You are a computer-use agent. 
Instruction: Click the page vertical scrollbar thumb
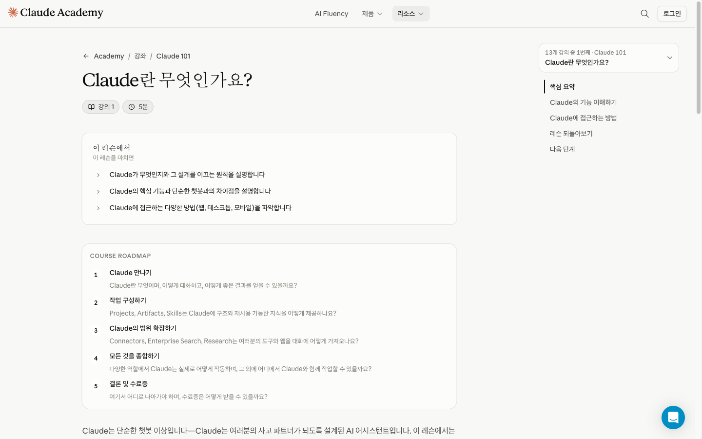pyautogui.click(x=698, y=59)
